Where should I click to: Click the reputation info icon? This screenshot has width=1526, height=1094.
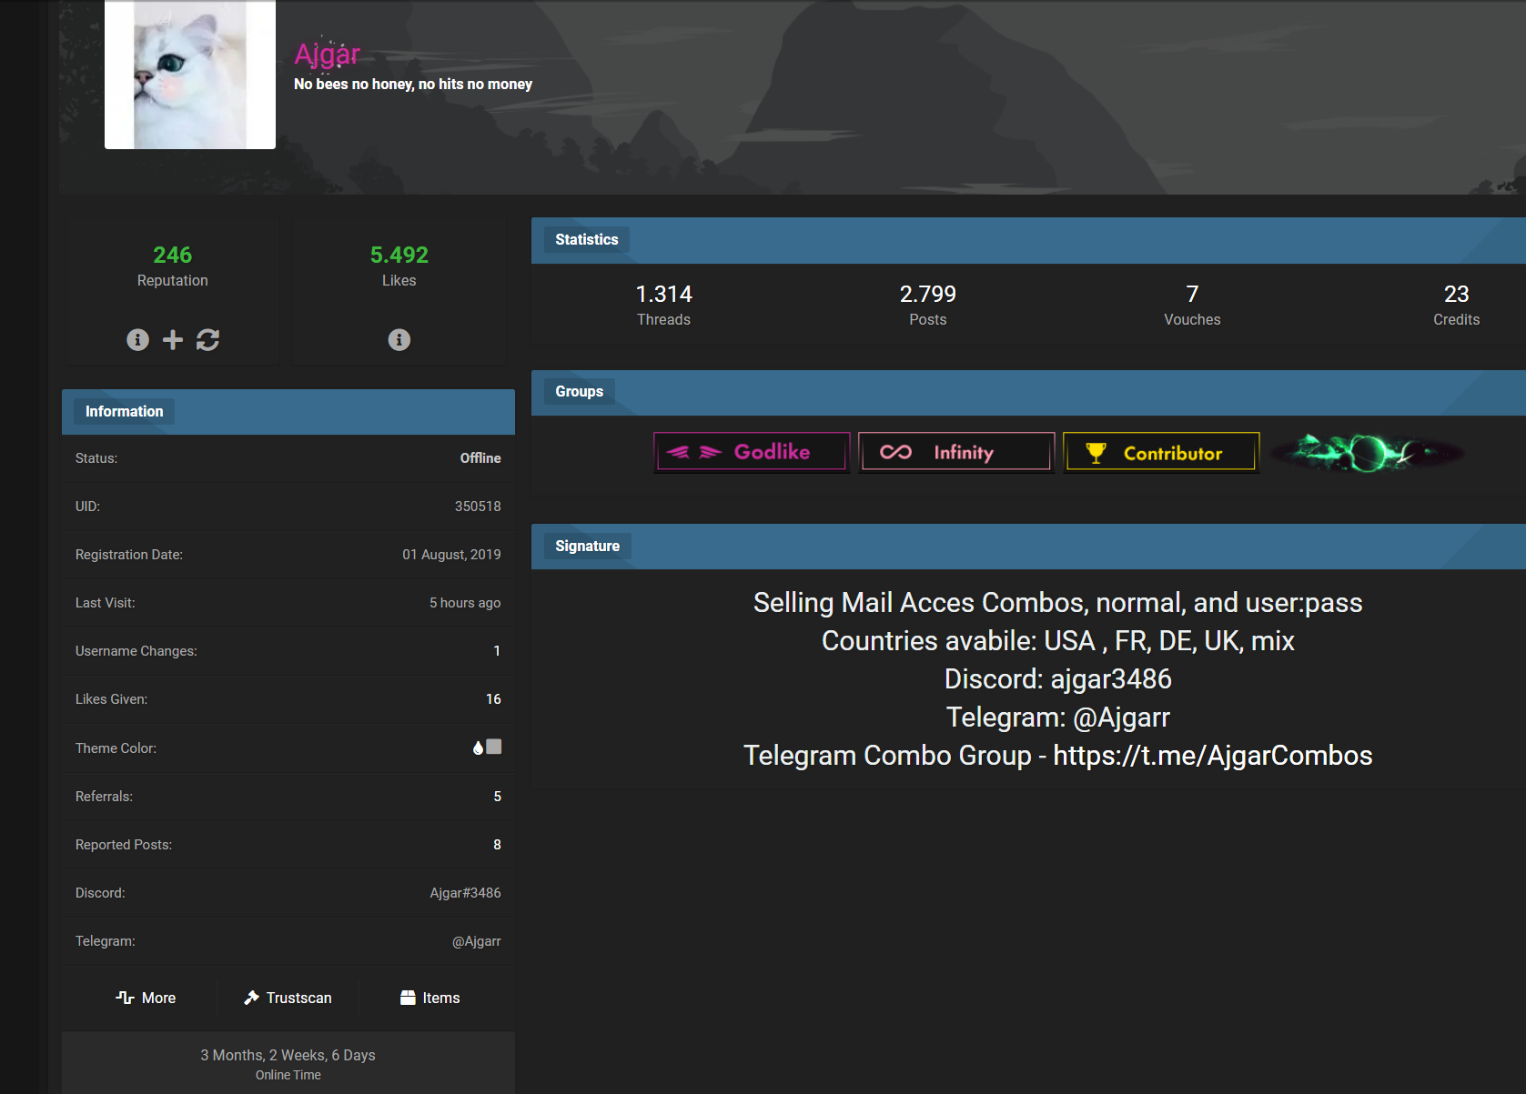coord(137,340)
